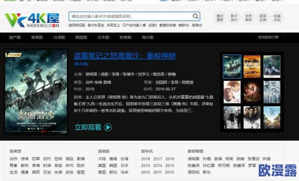Viewport: 299px width, 181px height.
Task: Filter by genre 武侠
Action: coord(69,172)
